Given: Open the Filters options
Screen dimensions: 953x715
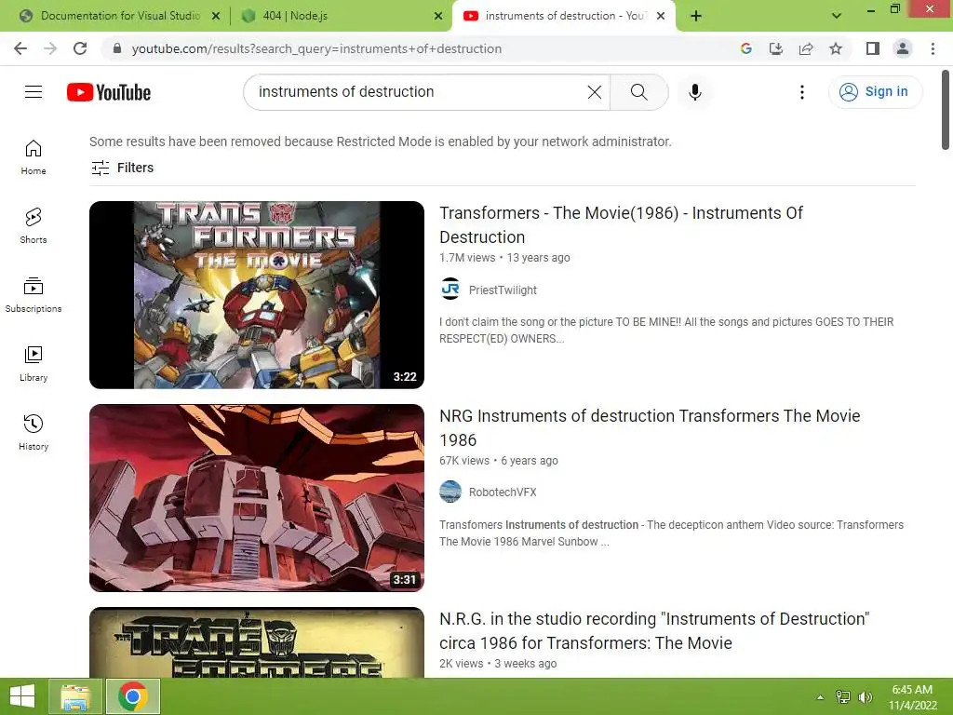Looking at the screenshot, I should point(122,168).
